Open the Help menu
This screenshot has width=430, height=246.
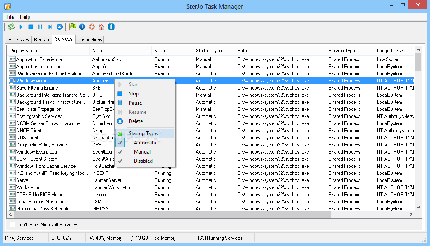[25, 17]
